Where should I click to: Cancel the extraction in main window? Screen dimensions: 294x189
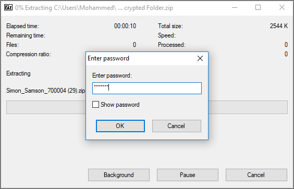click(x=256, y=175)
